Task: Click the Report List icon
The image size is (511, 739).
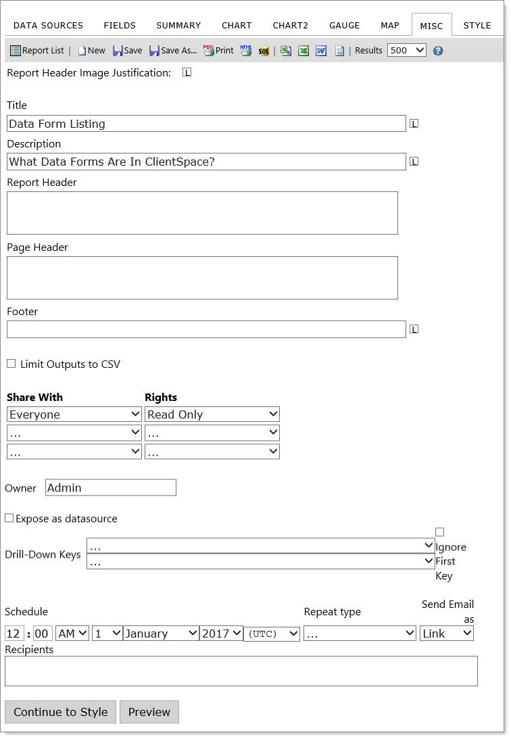Action: 16,51
